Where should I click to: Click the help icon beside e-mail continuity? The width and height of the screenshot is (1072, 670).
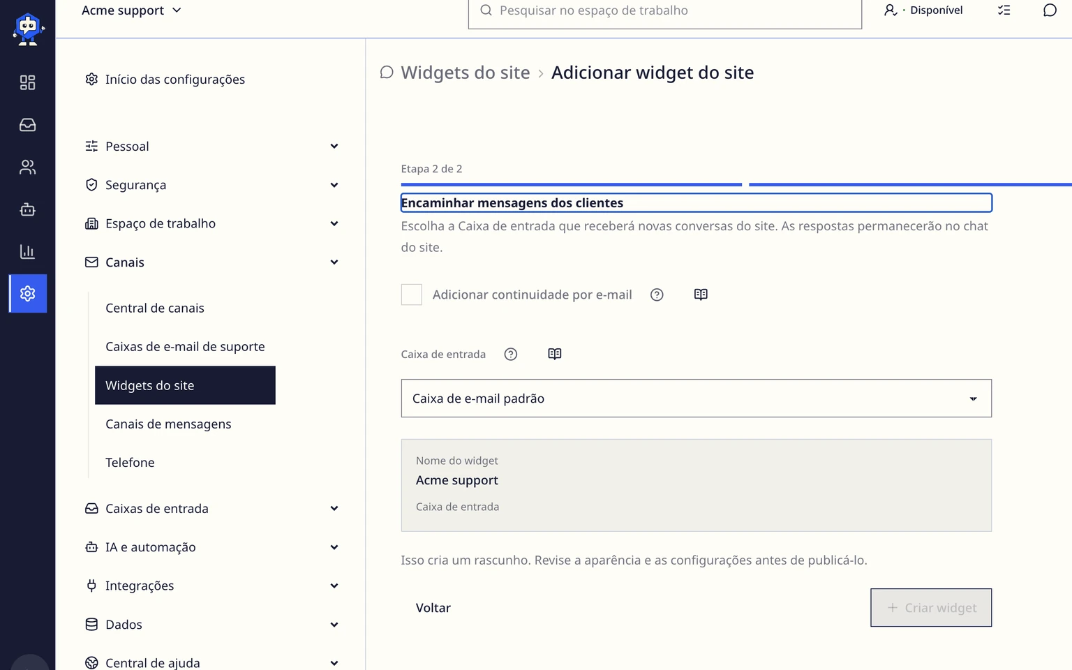pos(657,295)
